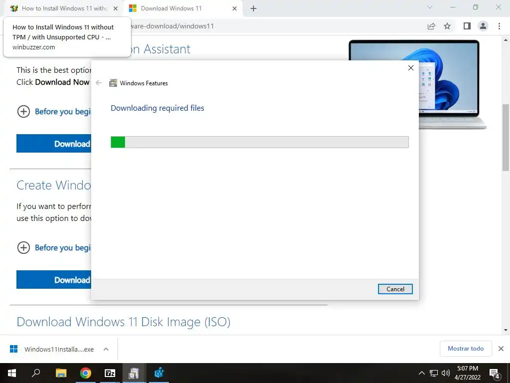This screenshot has height=383, width=510.
Task: Click the address bar URL text
Action: [172, 26]
